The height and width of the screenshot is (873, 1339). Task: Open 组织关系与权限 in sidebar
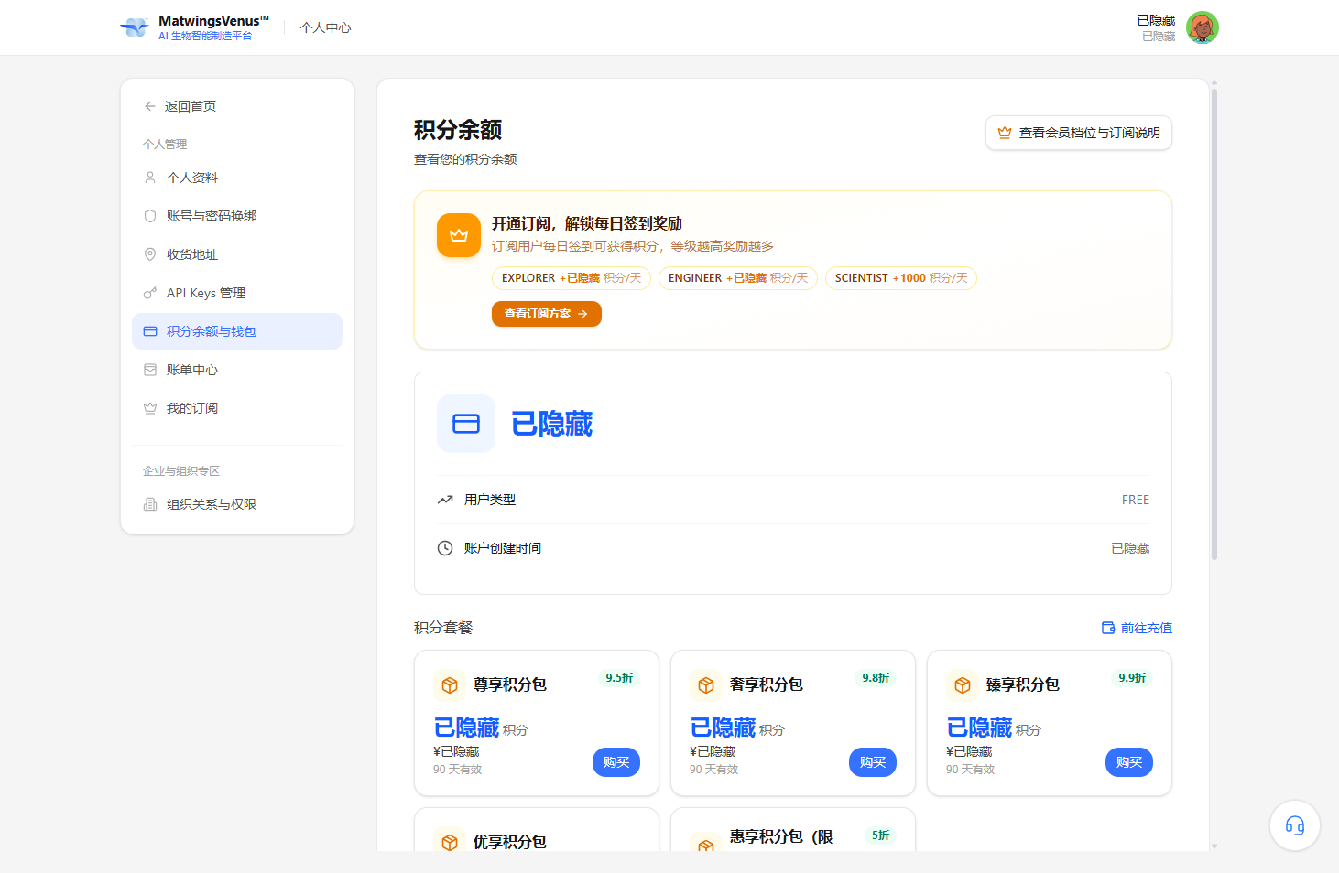237,504
